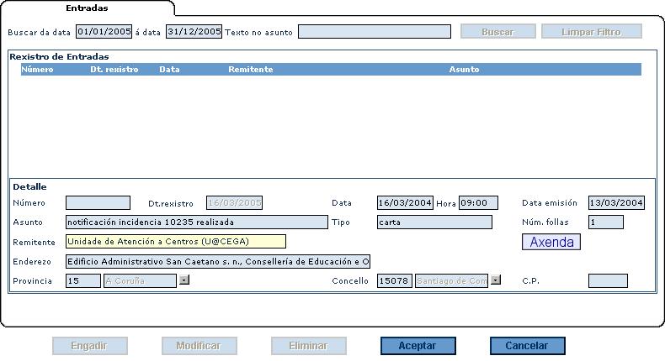Click the 'á data' end date field
Screen dimensions: 665x361
point(194,32)
